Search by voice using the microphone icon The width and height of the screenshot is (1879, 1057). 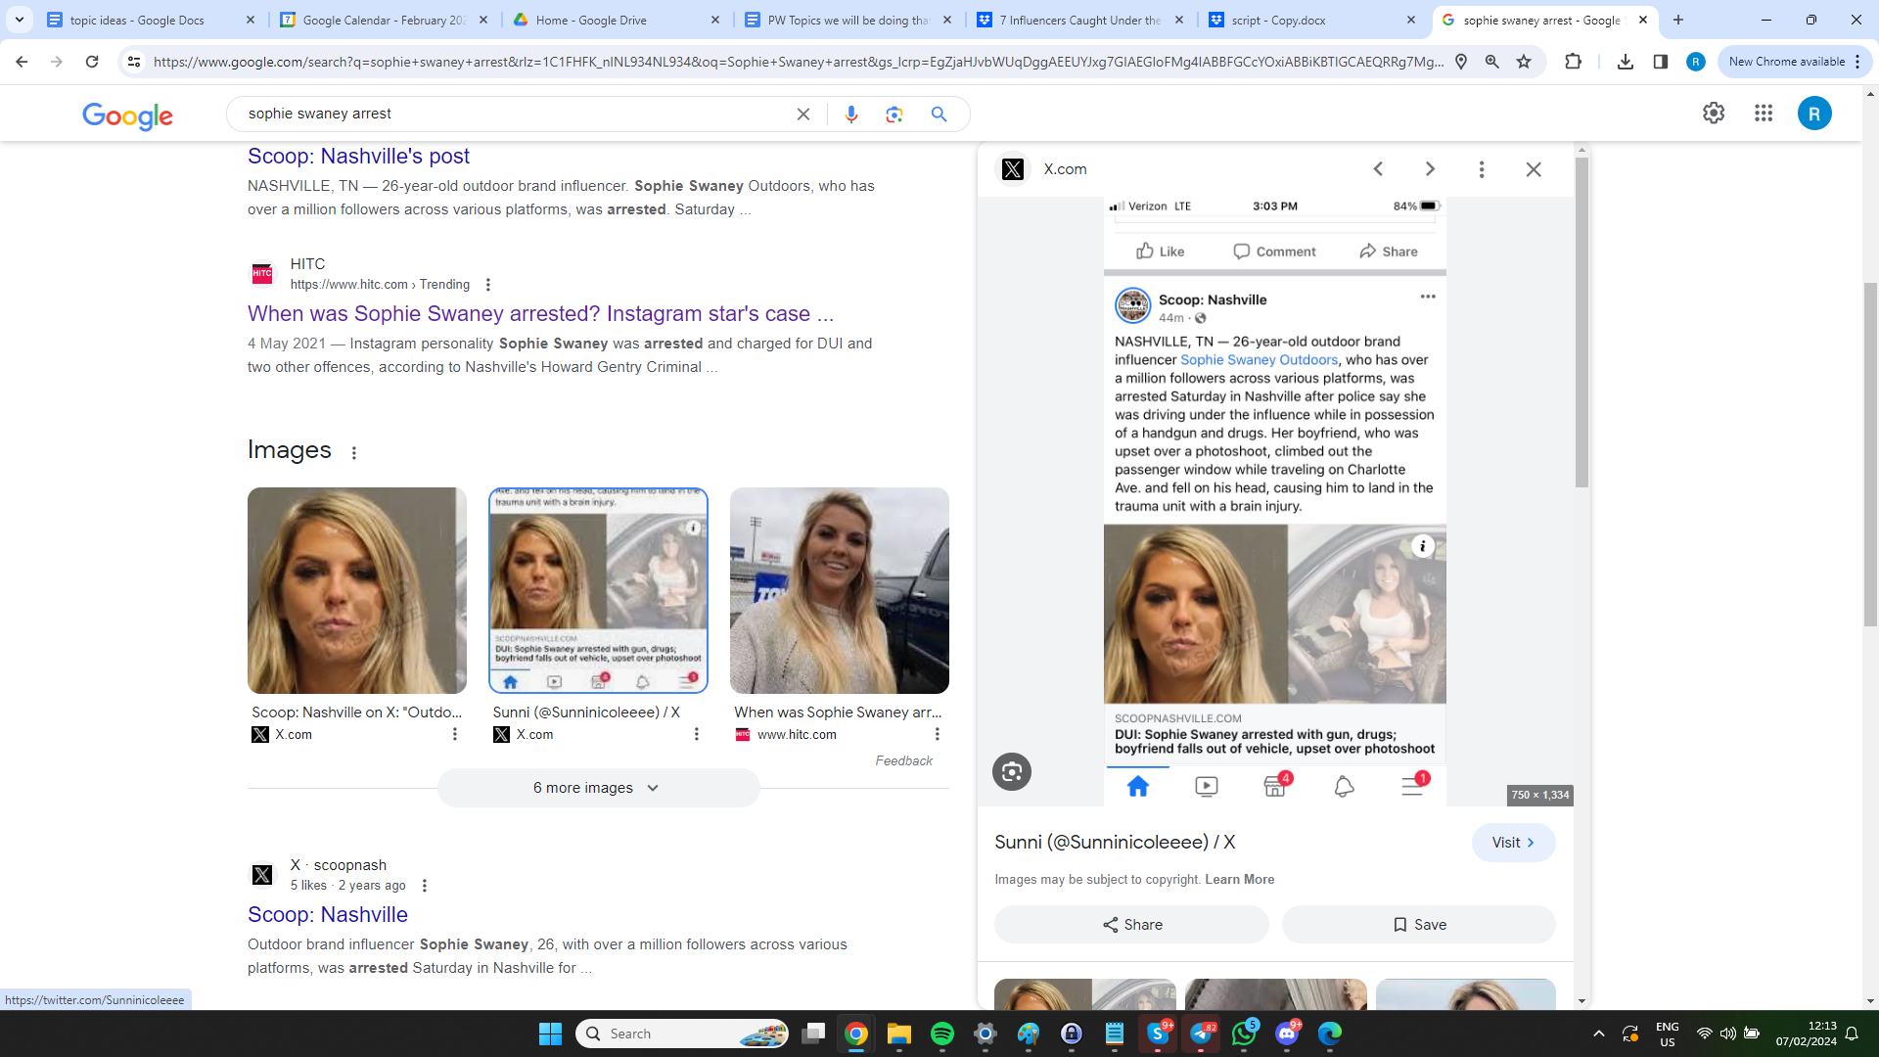click(851, 115)
